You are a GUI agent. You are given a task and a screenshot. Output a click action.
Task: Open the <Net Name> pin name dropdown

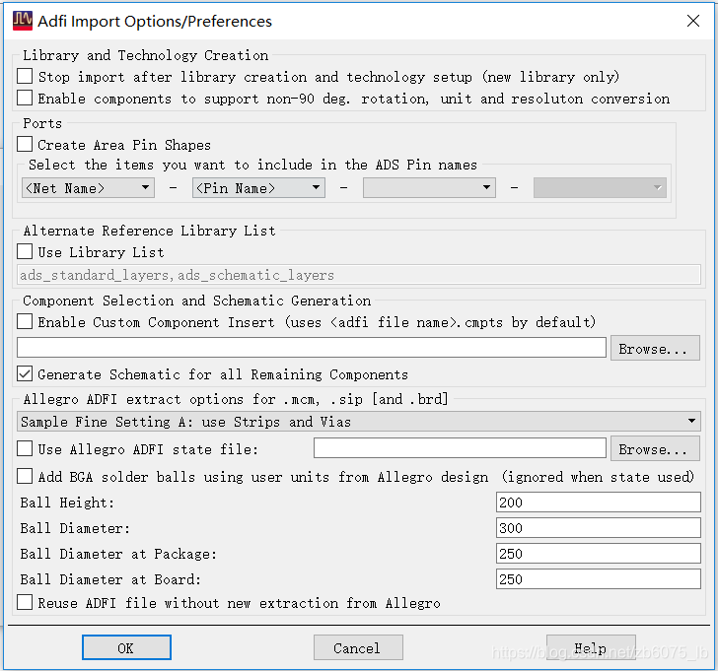click(x=89, y=188)
